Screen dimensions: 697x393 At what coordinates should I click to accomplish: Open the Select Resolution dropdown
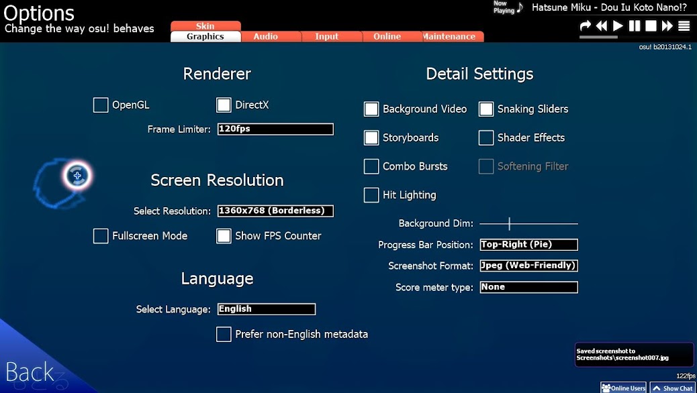pyautogui.click(x=275, y=211)
